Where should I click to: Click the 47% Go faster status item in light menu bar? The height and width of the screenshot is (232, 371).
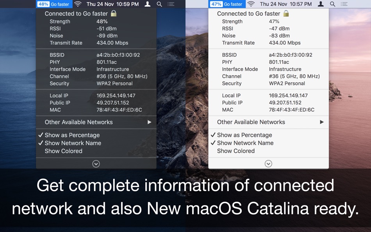tap(227, 4)
